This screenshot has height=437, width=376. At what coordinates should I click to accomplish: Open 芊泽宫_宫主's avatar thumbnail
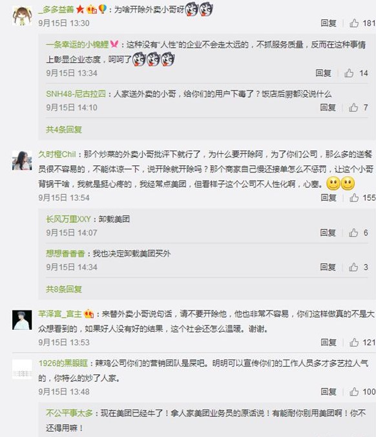[22, 320]
